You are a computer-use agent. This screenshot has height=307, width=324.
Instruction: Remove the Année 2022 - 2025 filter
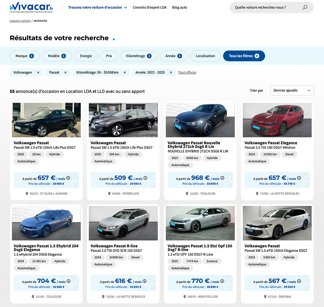click(x=171, y=72)
